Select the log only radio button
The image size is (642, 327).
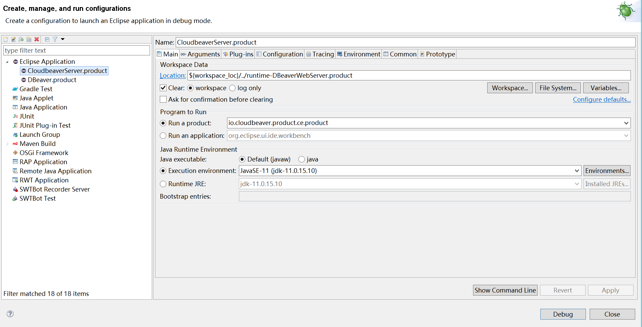pyautogui.click(x=232, y=88)
